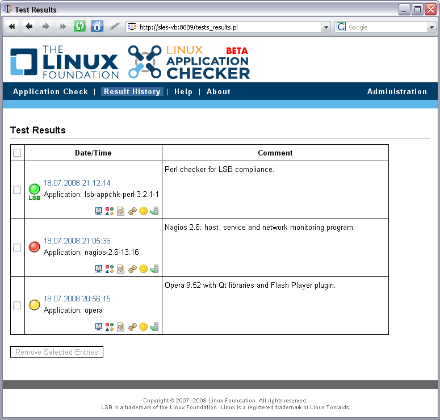Check the box for nagios-2.6-13.16 entry

click(x=17, y=247)
